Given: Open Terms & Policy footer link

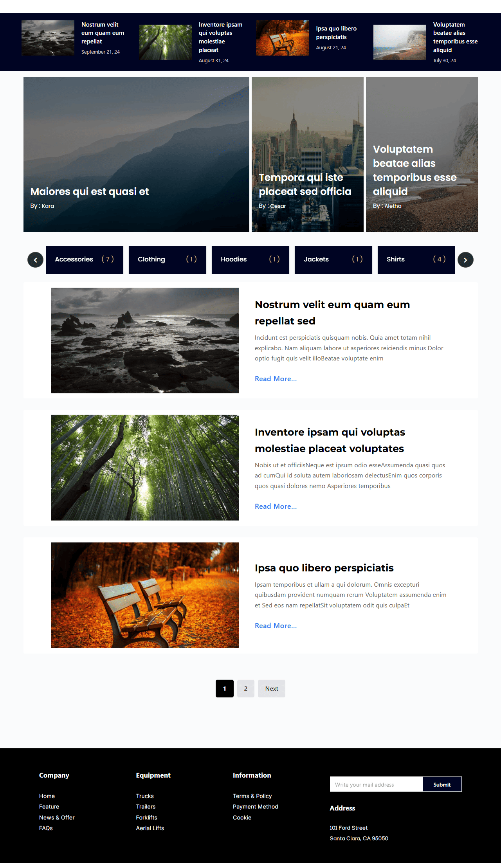Looking at the screenshot, I should pyautogui.click(x=252, y=796).
